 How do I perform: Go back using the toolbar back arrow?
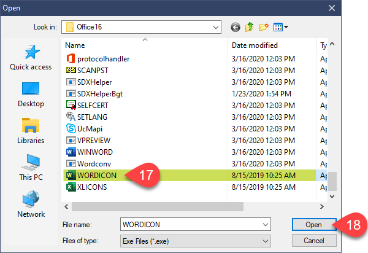point(235,27)
